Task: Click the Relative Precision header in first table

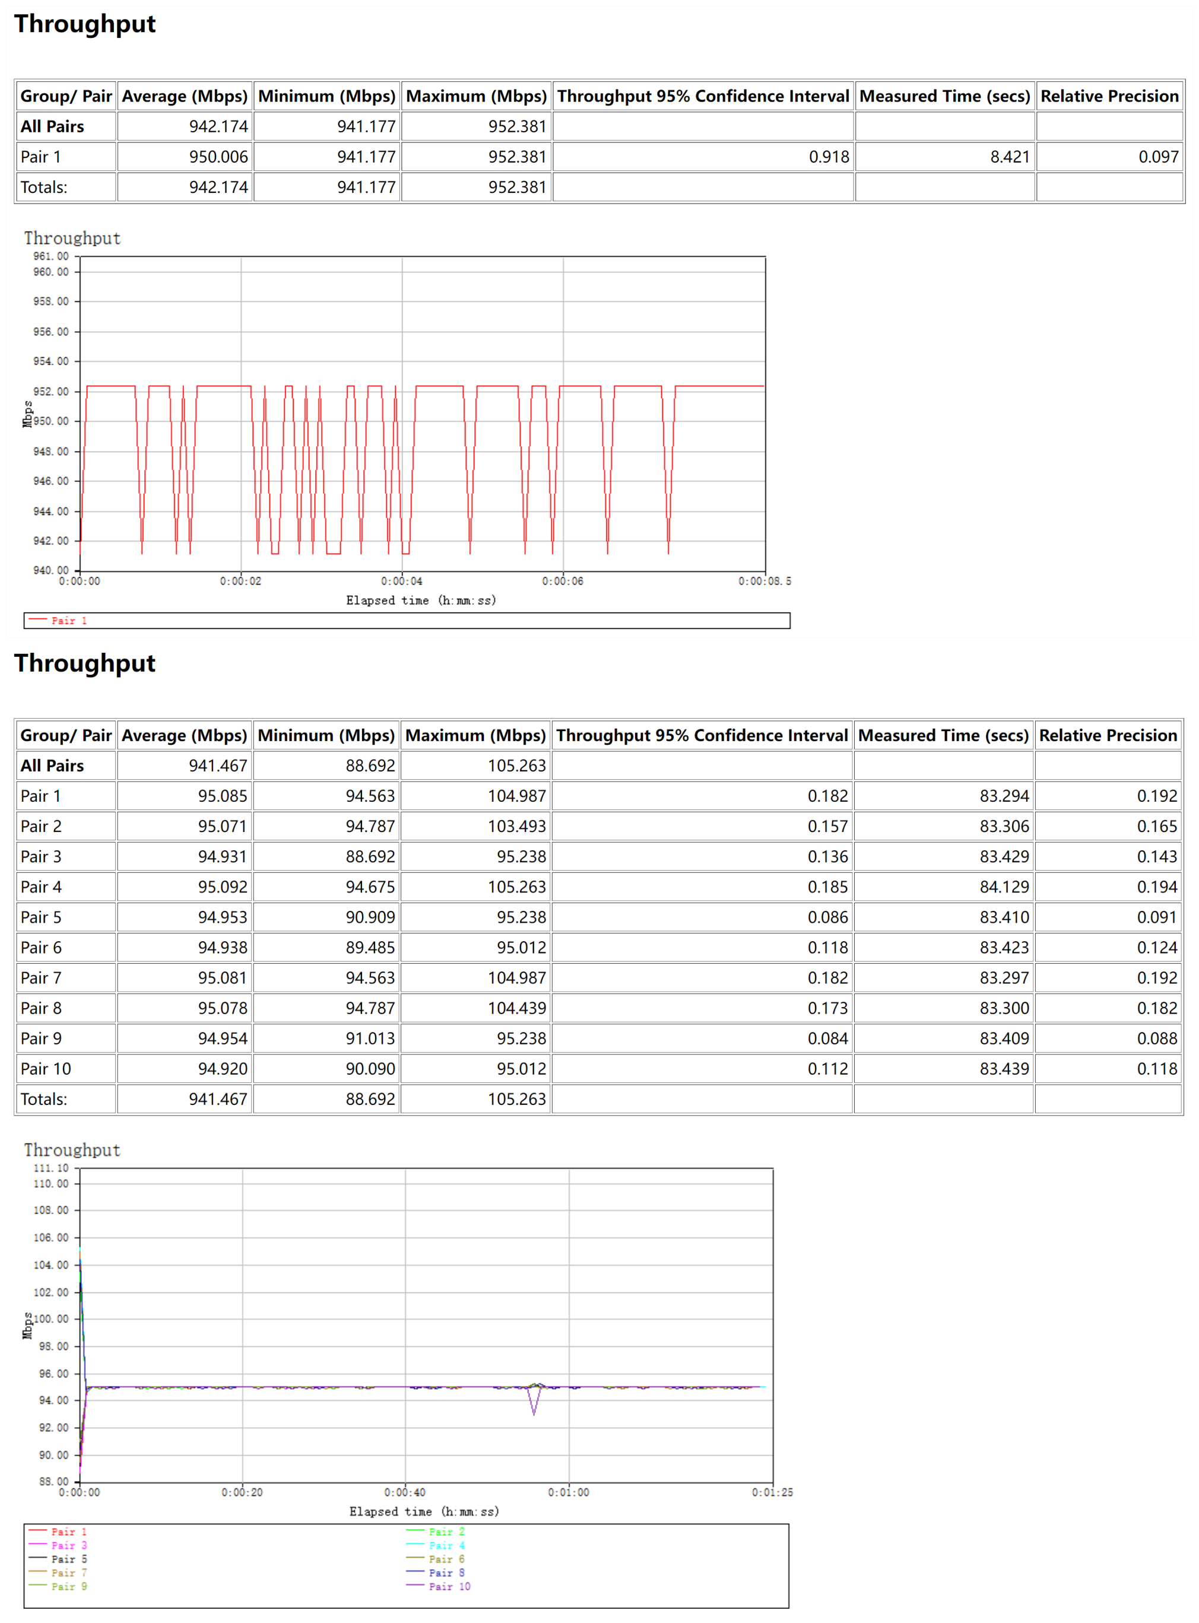Action: pyautogui.click(x=1109, y=96)
